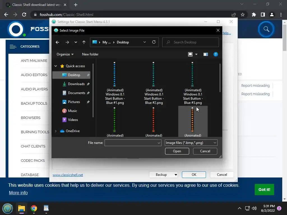
Task: Go up one folder level
Action: tap(84, 42)
